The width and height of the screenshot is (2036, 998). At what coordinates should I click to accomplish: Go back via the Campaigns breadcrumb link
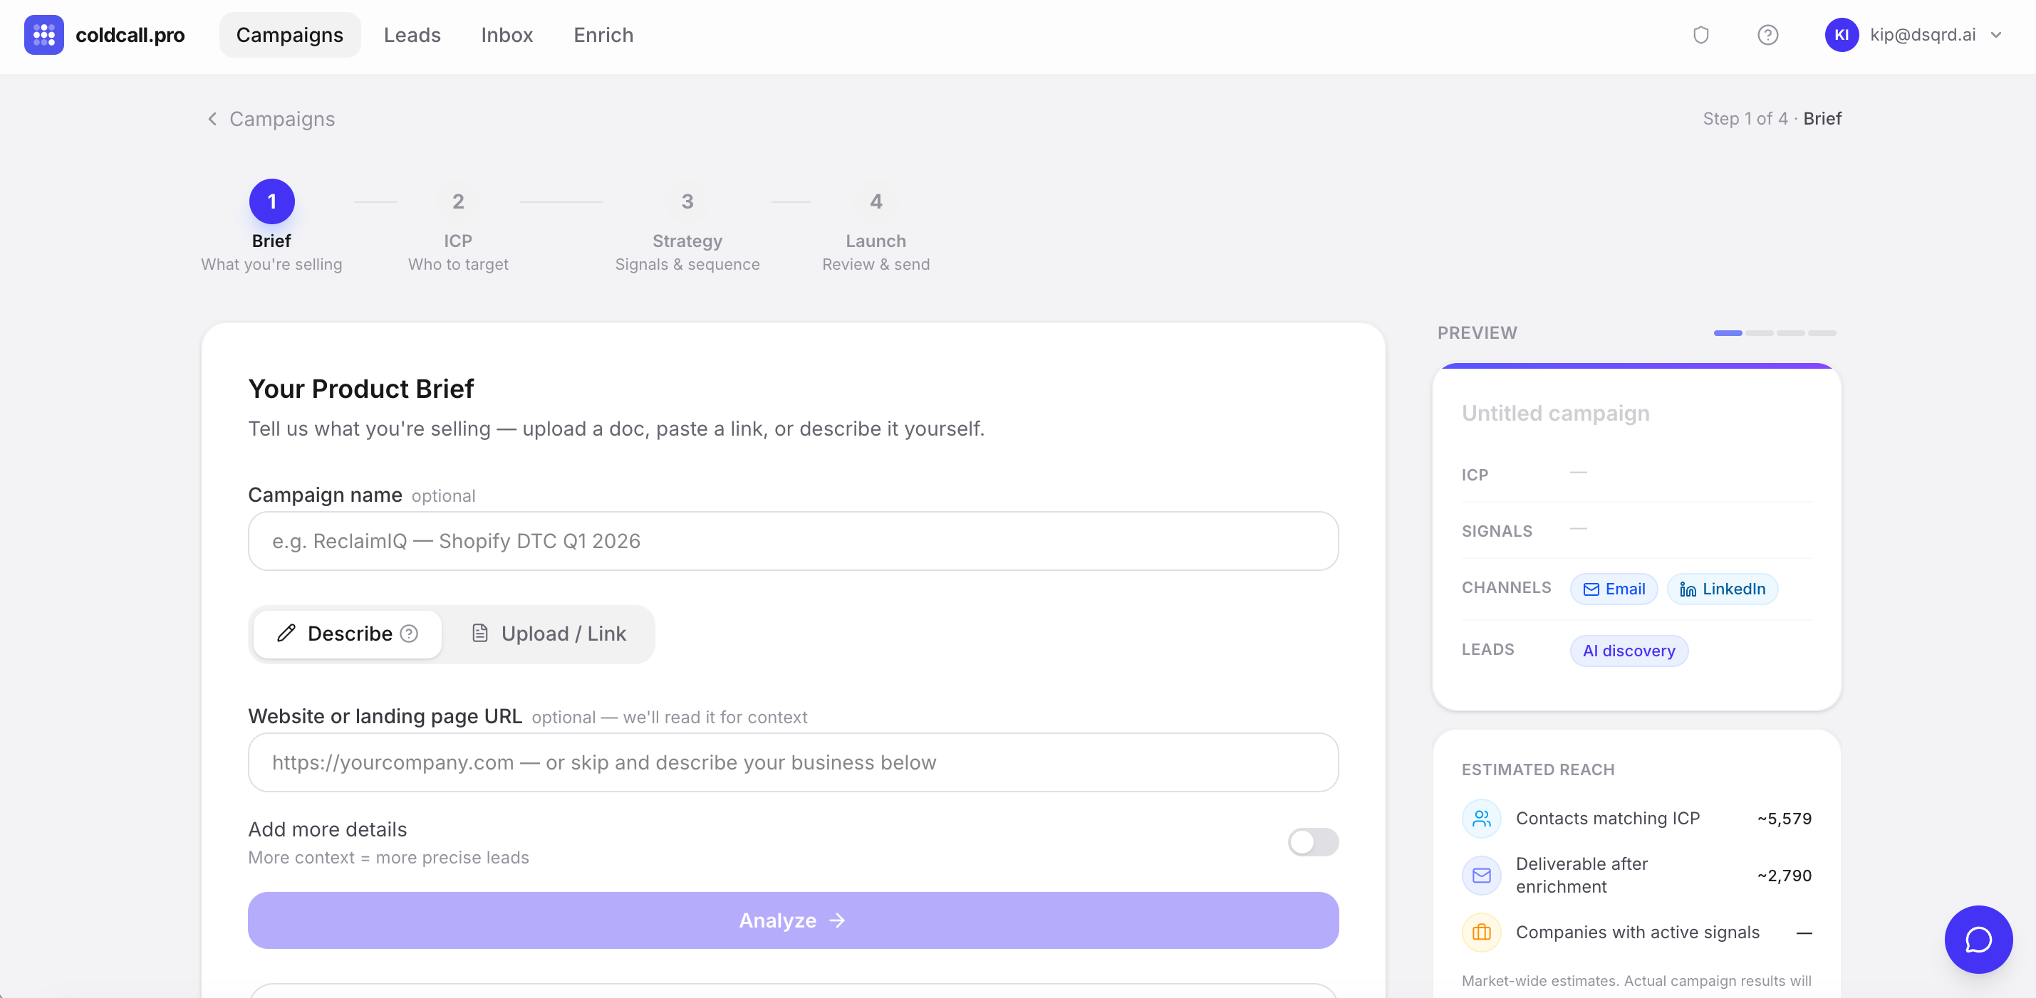pyautogui.click(x=282, y=118)
